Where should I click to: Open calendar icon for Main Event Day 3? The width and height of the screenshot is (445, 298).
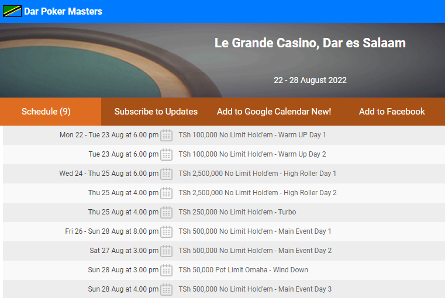[166, 289]
